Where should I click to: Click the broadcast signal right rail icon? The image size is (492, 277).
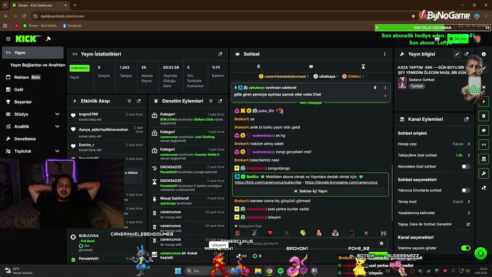coord(484,145)
